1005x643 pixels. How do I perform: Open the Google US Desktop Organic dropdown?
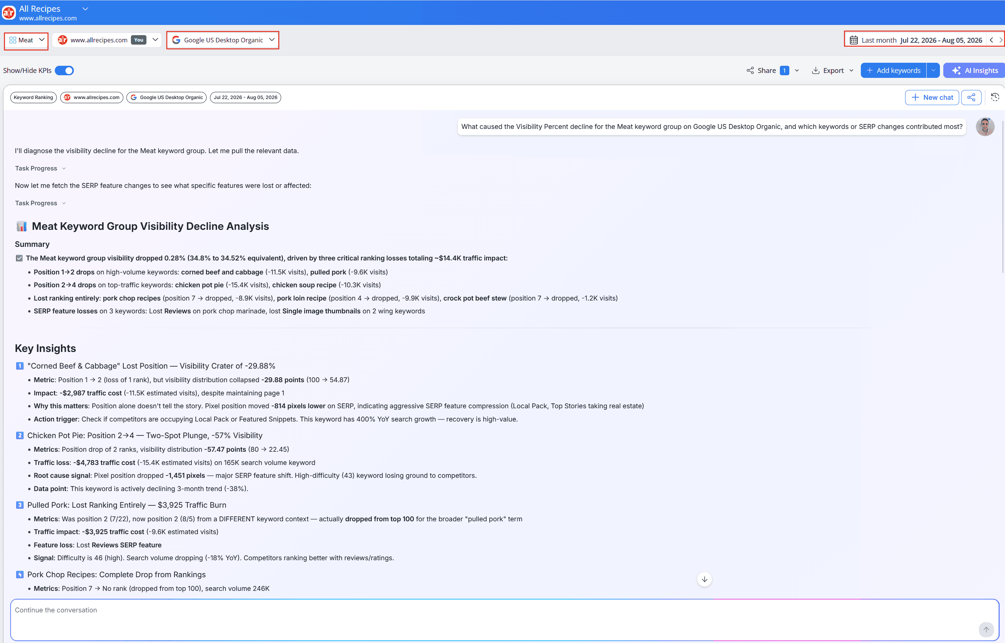[x=223, y=40]
